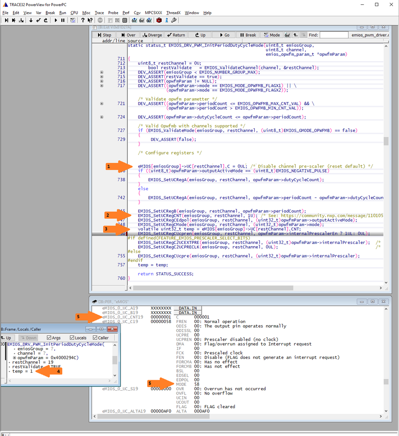This screenshot has width=399, height=436.
Task: Click the Go arrow icon on main toolbar
Action: pos(56,20)
